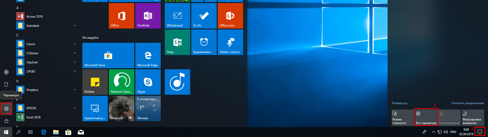
Task: Open the clock showing 9:08
Action: (x=466, y=132)
